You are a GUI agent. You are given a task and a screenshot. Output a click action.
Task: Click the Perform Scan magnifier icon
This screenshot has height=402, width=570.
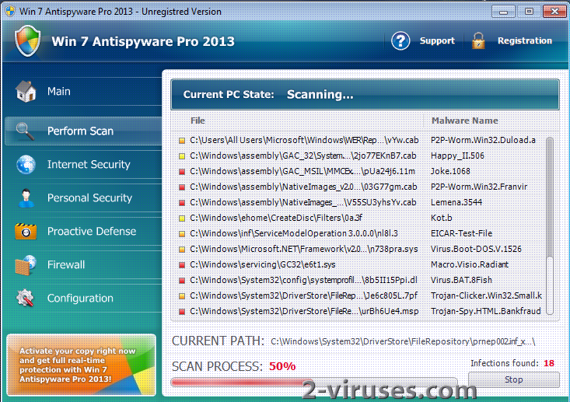[25, 131]
